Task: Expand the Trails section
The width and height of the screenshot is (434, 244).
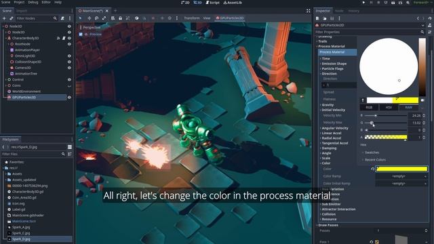Action: click(322, 41)
